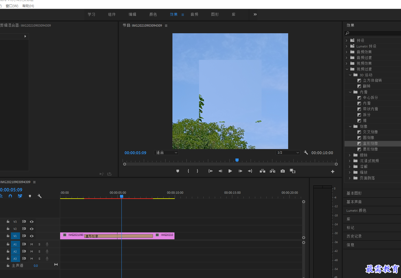Open the 基本声音 panel
The image size is (401, 278).
tap(354, 202)
